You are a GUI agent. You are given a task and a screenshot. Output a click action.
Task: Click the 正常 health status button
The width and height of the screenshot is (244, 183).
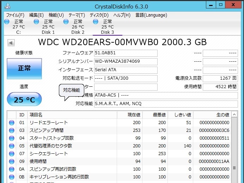24,69
